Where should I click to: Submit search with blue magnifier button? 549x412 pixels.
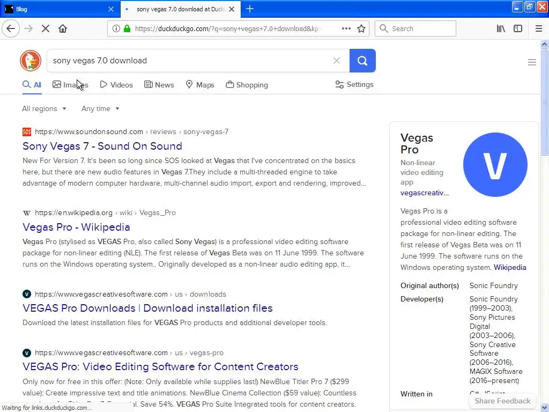tap(362, 61)
